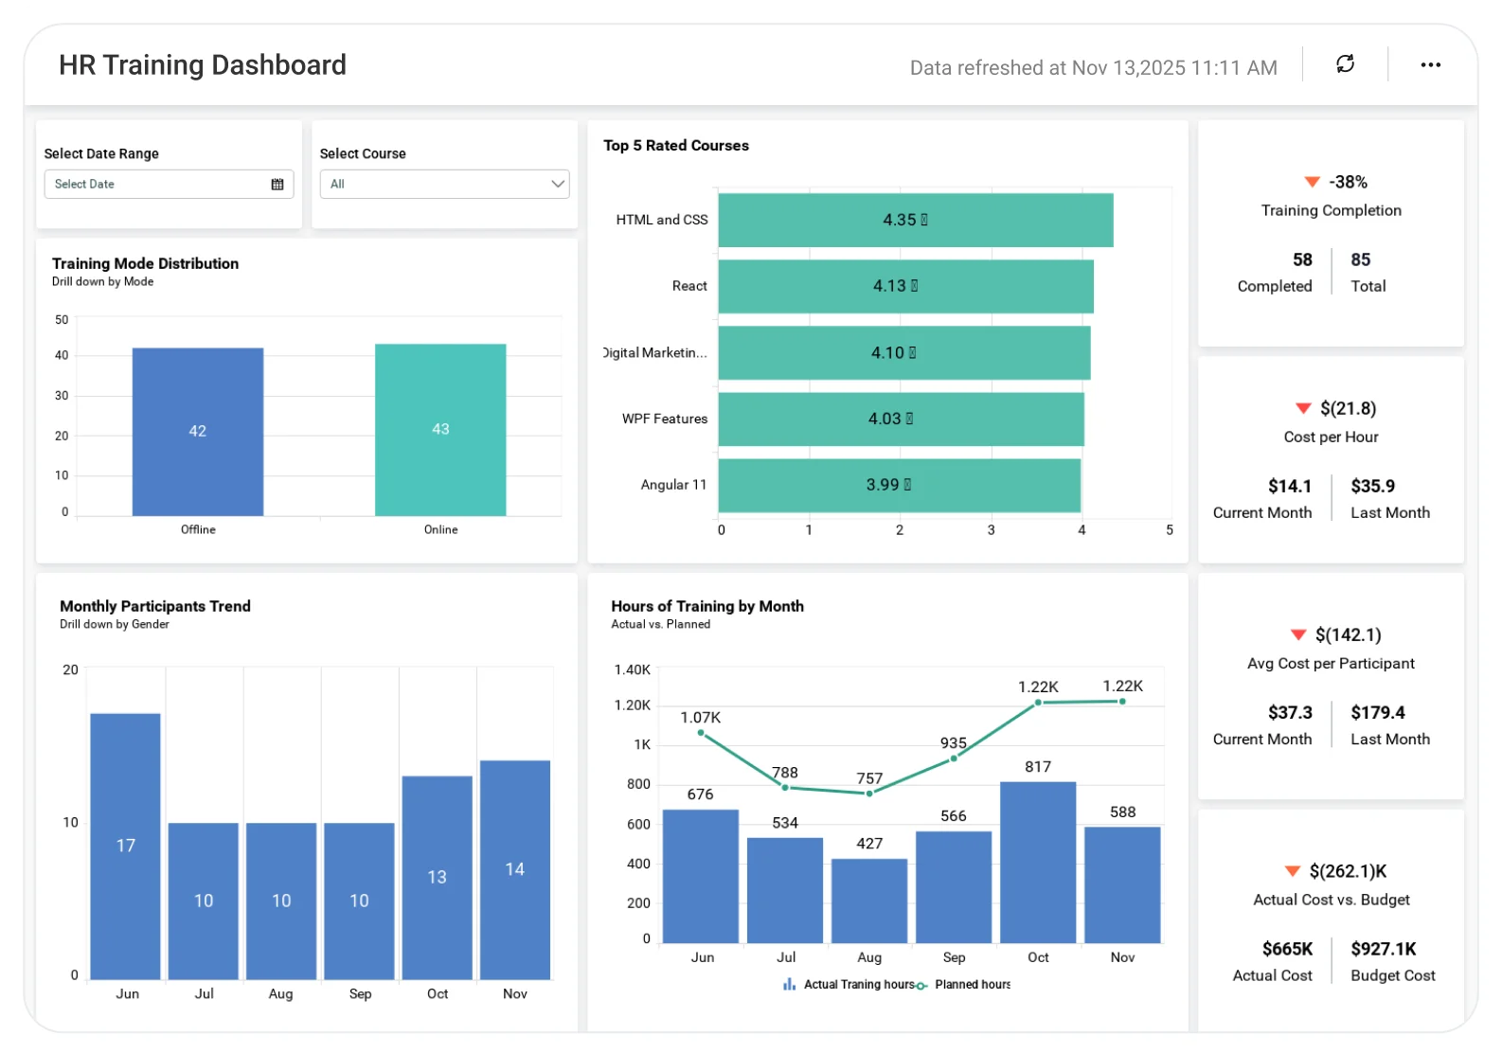Click the Drill down by Gender subtitle
Viewport: 1502px width, 1053px height.
tap(114, 625)
